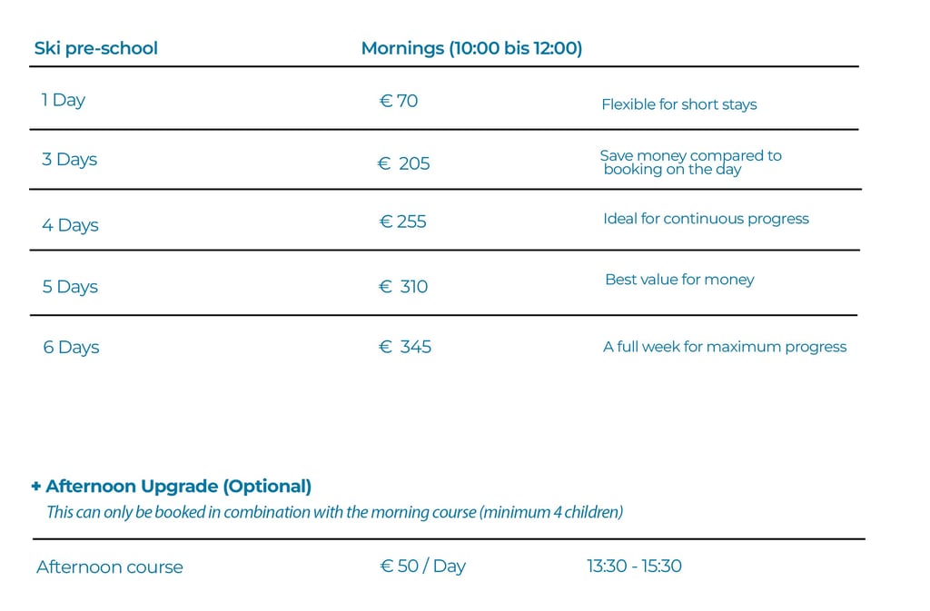Select the "Afternoon course" row label

point(110,567)
